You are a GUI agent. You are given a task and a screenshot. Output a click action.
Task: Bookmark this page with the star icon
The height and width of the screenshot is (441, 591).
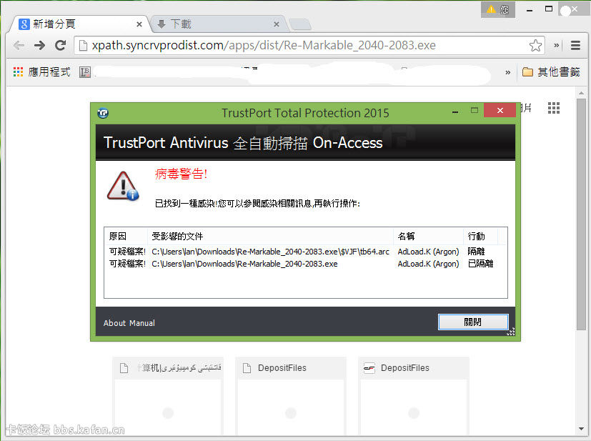coord(535,46)
